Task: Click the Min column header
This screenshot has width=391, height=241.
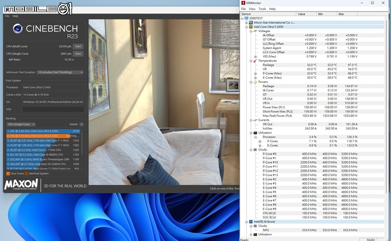Action: (327, 14)
